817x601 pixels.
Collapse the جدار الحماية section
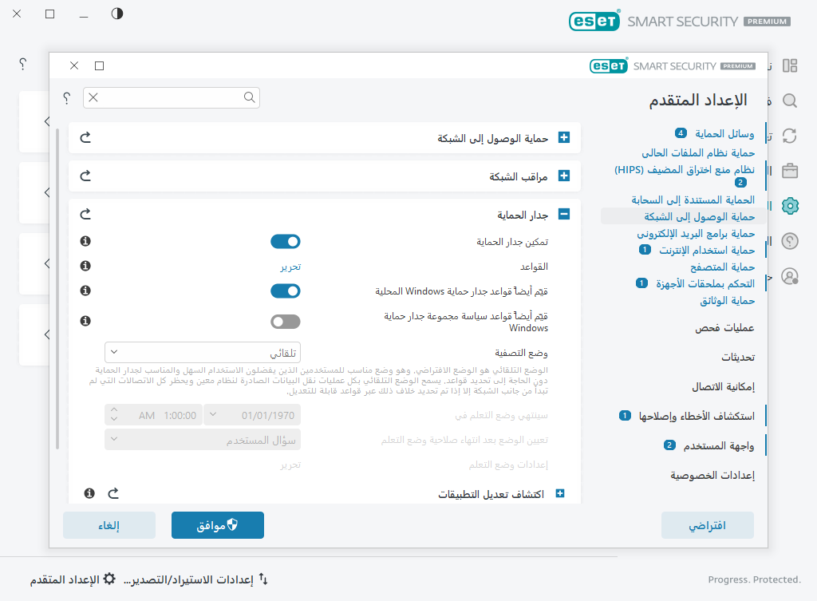[x=564, y=214]
